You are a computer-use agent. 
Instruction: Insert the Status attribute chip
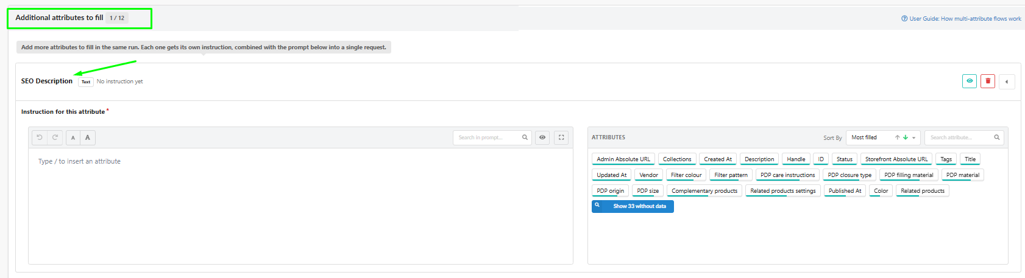pyautogui.click(x=845, y=159)
